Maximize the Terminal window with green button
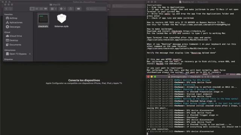Image resolution: width=241 pixels, height=135 pixels. (155, 76)
